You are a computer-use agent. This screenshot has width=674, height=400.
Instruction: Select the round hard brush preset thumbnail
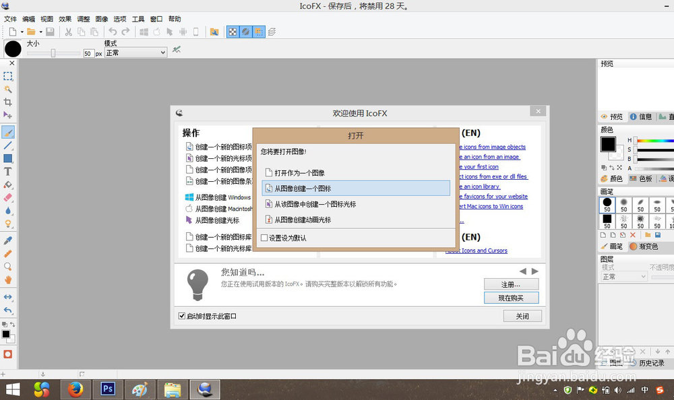pyautogui.click(x=607, y=205)
